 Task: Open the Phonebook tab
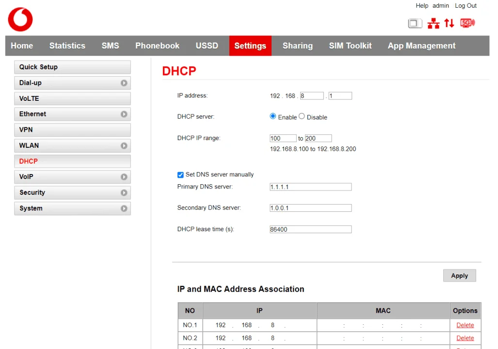point(157,46)
